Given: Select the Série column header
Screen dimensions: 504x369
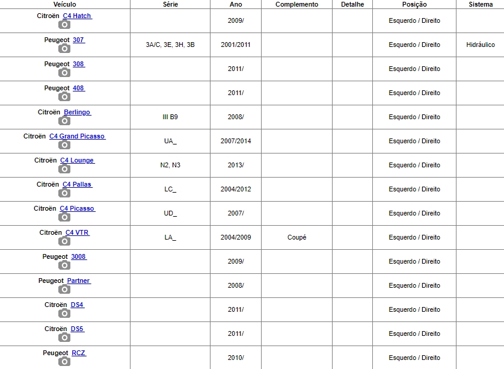Looking at the screenshot, I should (x=170, y=4).
